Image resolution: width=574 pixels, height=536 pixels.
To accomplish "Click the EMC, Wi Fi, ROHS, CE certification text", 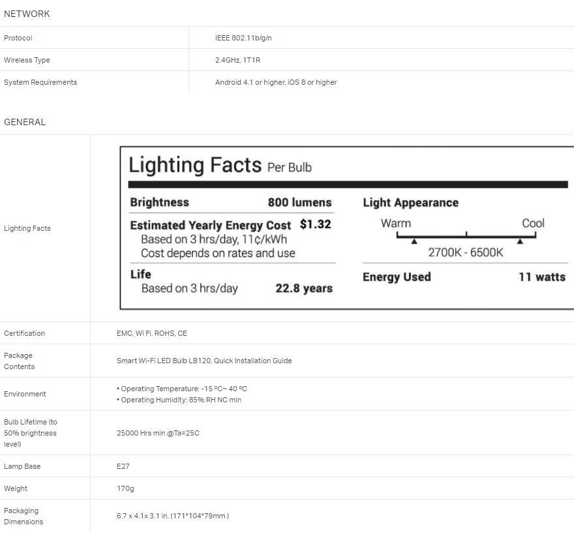I will coord(151,333).
